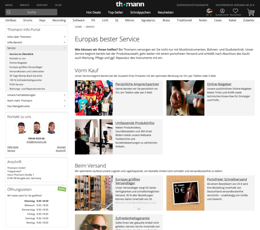Image resolution: width=260 pixels, height=230 pixels.
Task: Open the Licht category
Action: click(x=105, y=20)
